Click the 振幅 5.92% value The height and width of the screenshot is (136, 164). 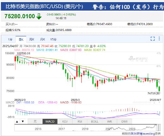(x=13, y=30)
